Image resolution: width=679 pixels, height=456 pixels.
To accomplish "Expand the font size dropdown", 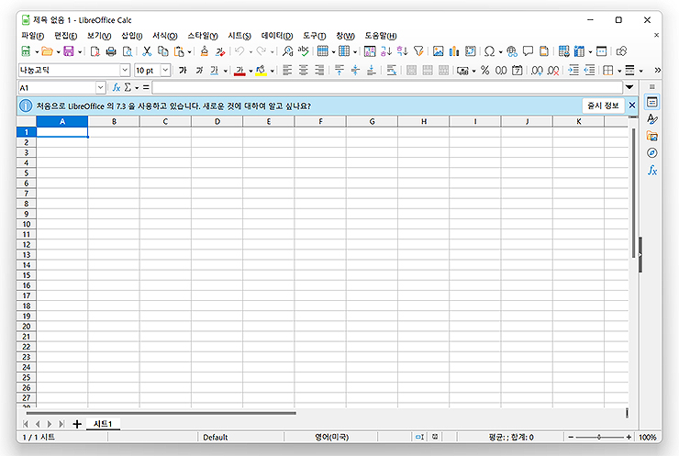I will click(165, 70).
